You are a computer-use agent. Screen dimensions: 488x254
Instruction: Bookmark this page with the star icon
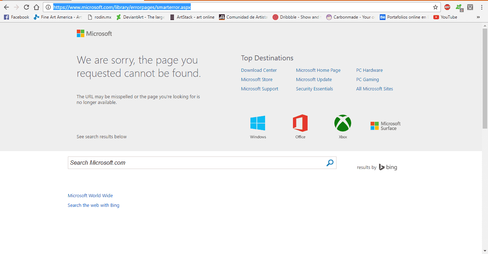pyautogui.click(x=435, y=7)
